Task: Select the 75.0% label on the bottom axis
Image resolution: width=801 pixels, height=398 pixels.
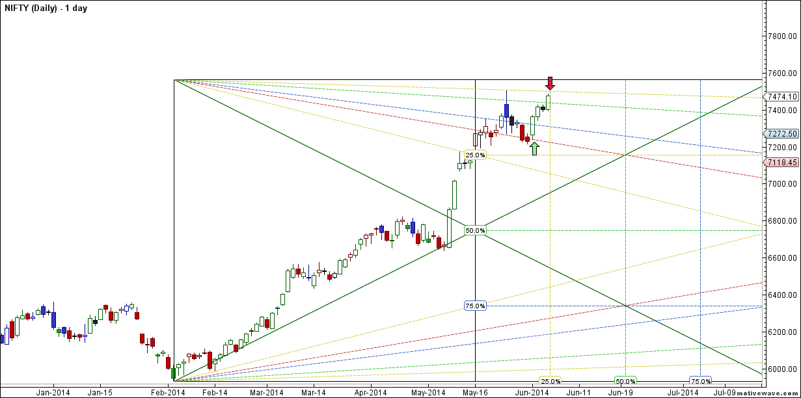Action: (x=700, y=381)
